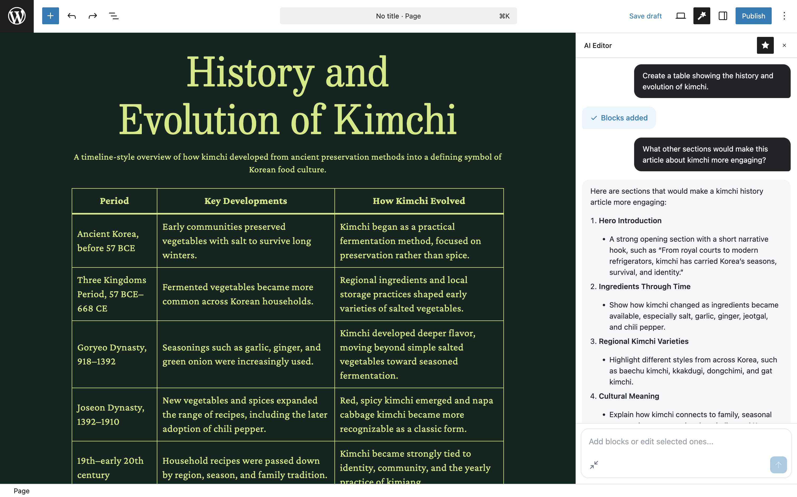This screenshot has width=797, height=497.
Task: Publish the page
Action: pos(753,16)
